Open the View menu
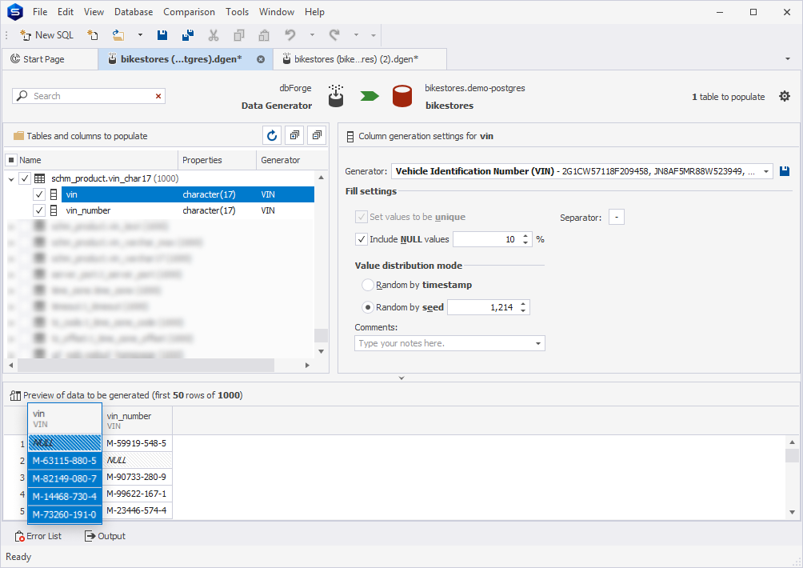 pyautogui.click(x=94, y=12)
